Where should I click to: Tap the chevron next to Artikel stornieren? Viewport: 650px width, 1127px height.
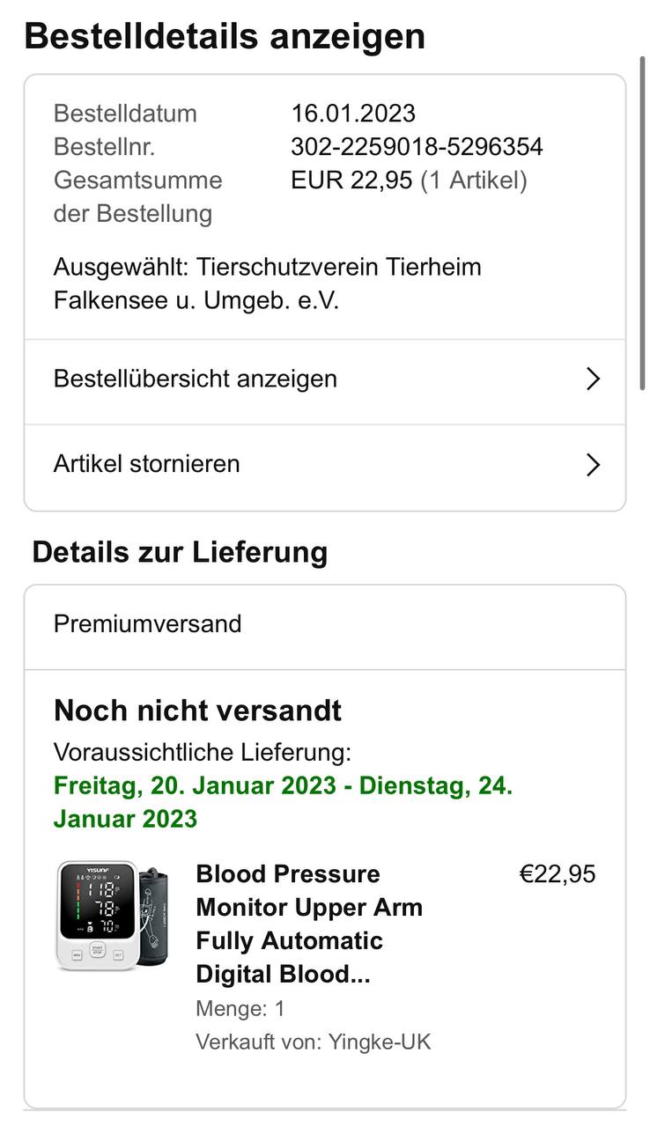click(x=593, y=465)
